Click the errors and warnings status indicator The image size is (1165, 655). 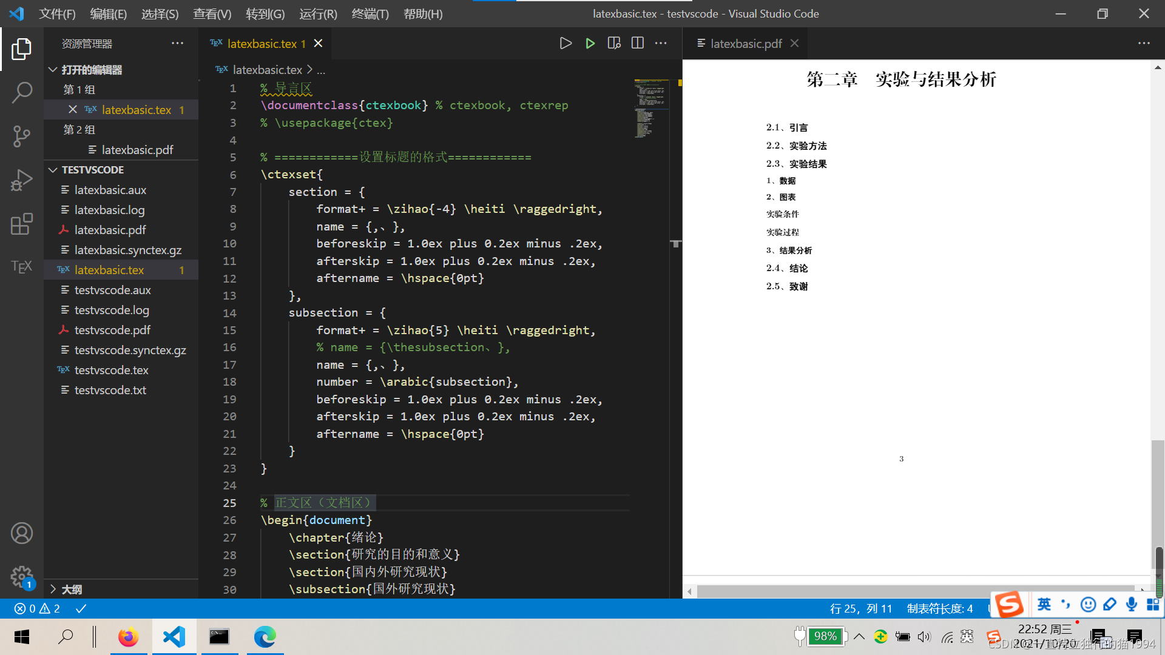point(37,608)
